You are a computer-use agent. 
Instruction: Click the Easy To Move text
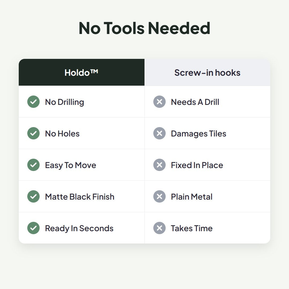(71, 165)
